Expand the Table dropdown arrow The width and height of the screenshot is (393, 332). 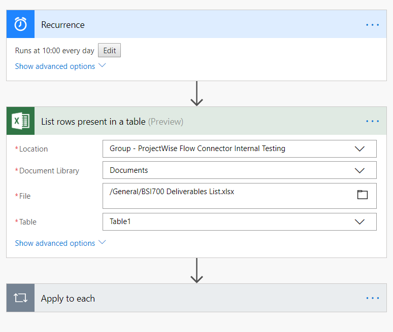coord(359,222)
